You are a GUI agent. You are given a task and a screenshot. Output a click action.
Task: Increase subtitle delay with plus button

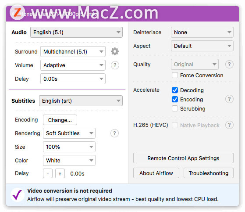tap(60, 173)
